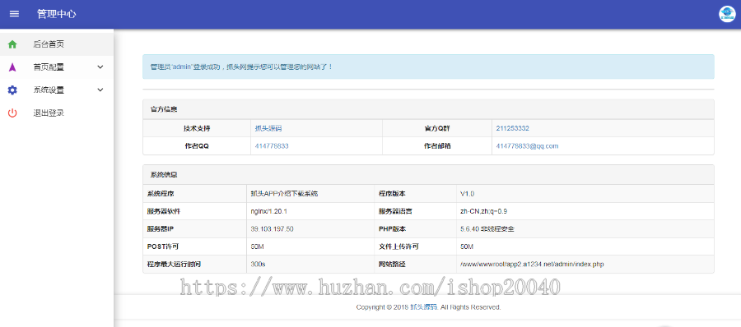Click the V1.0 version value
The width and height of the screenshot is (741, 327).
click(x=467, y=194)
